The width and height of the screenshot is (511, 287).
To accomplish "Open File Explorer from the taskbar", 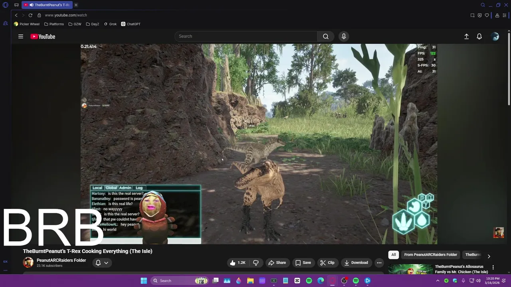I will [250, 281].
